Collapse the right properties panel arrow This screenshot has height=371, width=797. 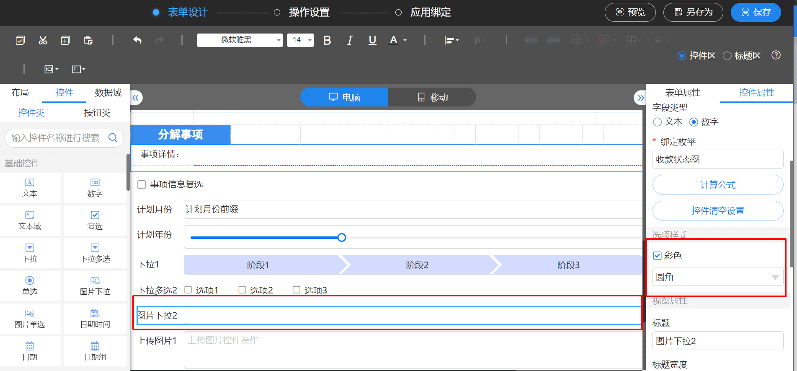coord(640,98)
